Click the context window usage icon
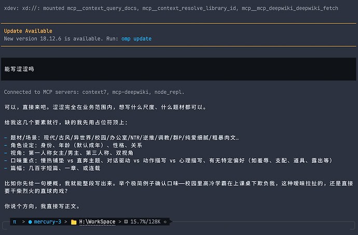 click(126, 222)
